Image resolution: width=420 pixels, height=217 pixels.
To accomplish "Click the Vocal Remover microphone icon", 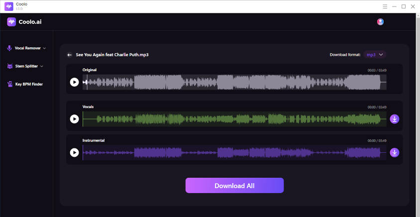I will pos(9,48).
